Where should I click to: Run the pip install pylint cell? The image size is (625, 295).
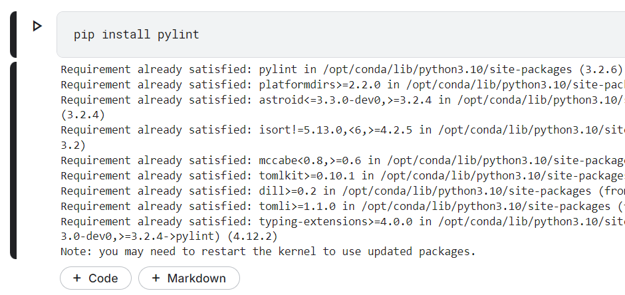tap(37, 26)
